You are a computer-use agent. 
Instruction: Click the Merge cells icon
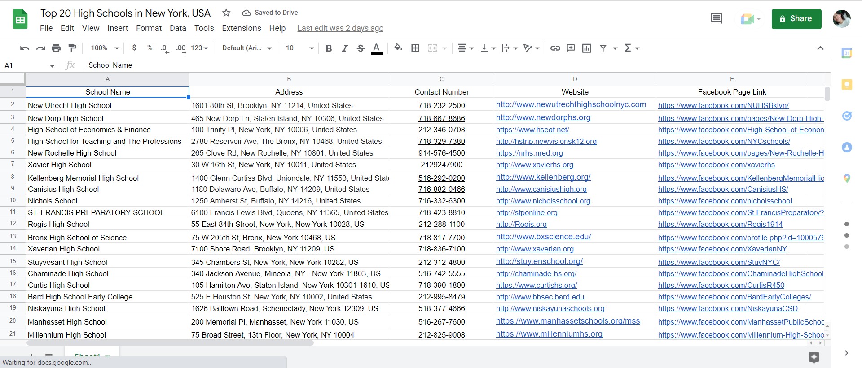(x=432, y=48)
